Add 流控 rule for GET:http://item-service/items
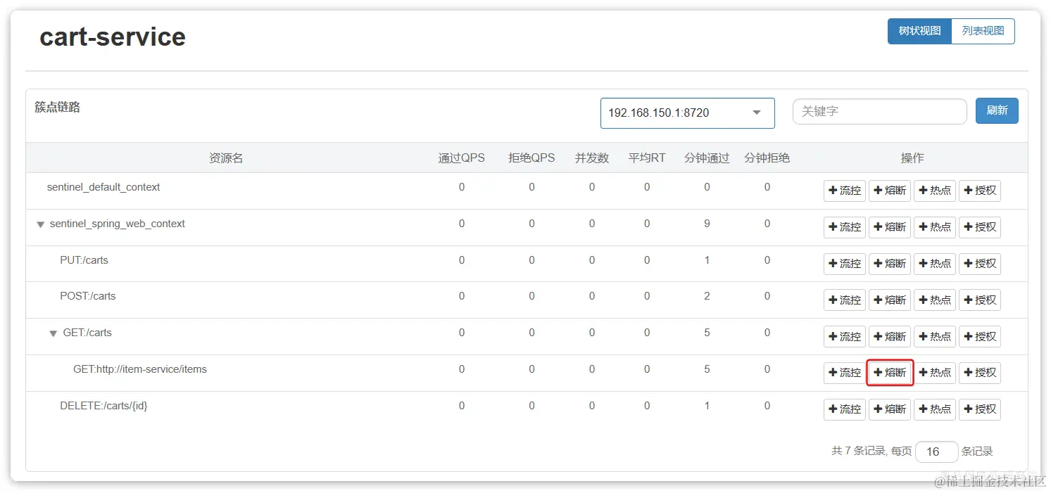The image size is (1051, 493). (845, 373)
